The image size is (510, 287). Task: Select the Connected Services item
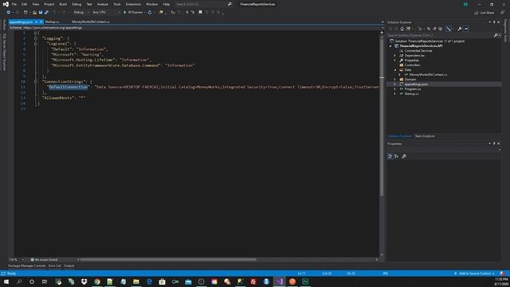(418, 51)
